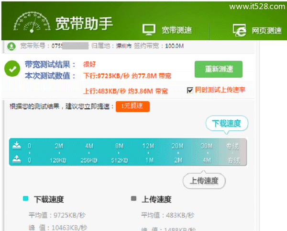The width and height of the screenshot is (287, 231).
Task: Click the 峰值 10463KB/秒 value
Action: (x=58, y=228)
